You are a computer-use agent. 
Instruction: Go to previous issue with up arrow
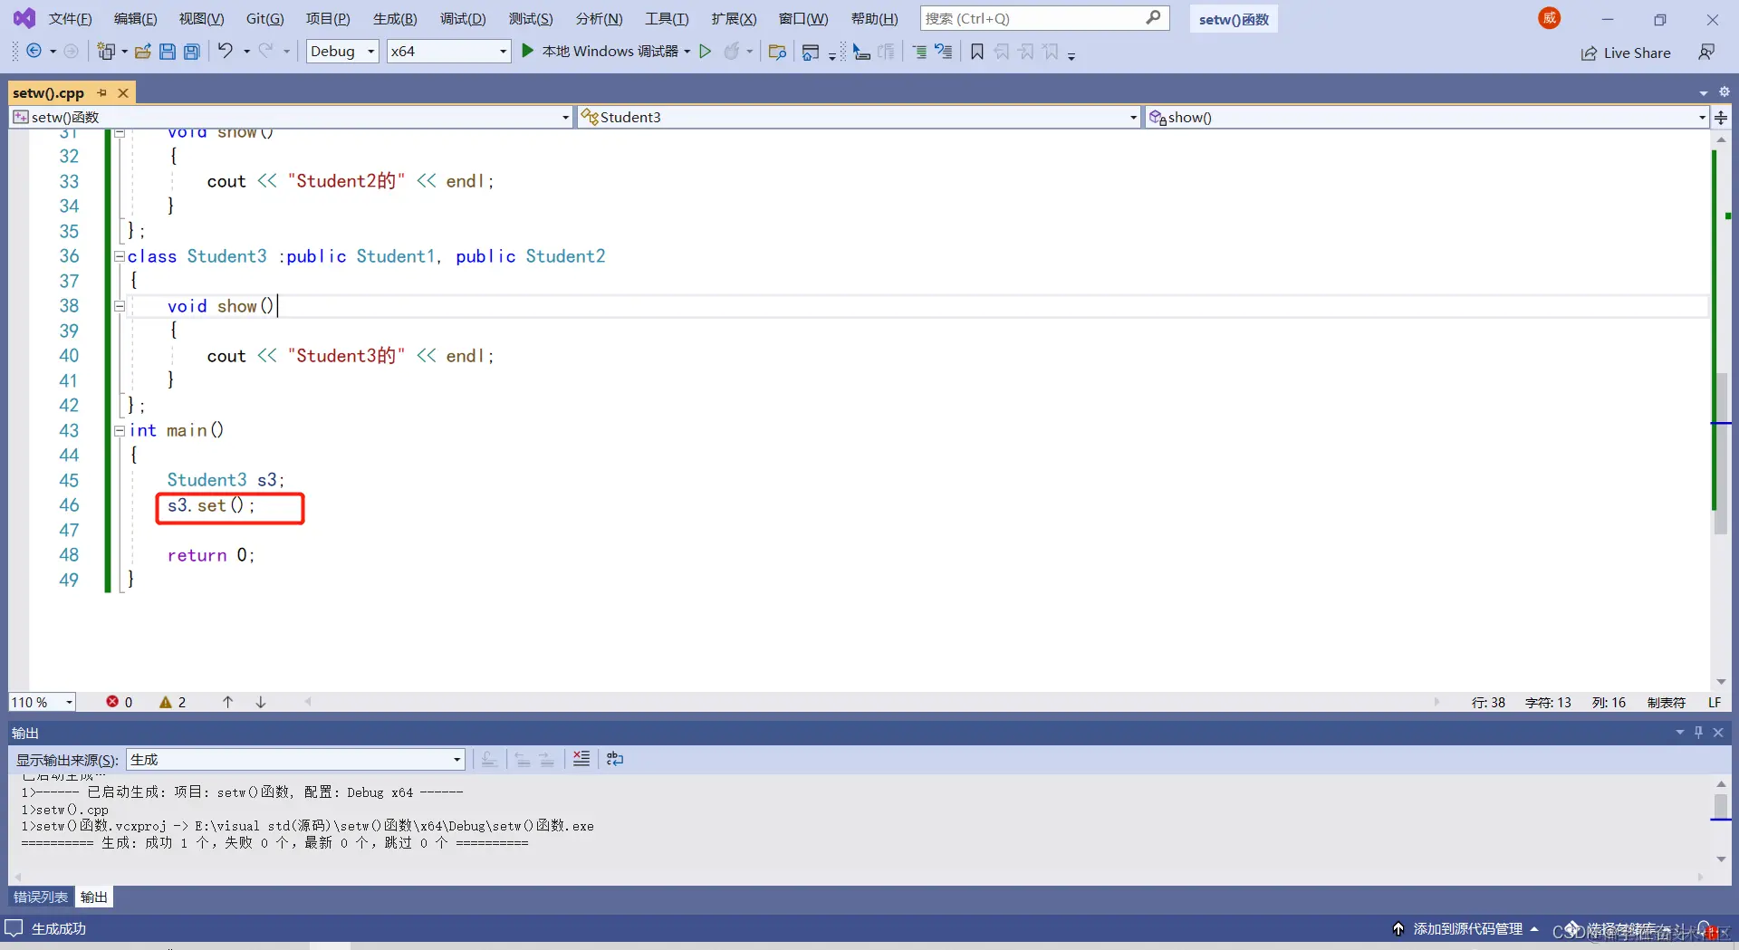coord(227,702)
